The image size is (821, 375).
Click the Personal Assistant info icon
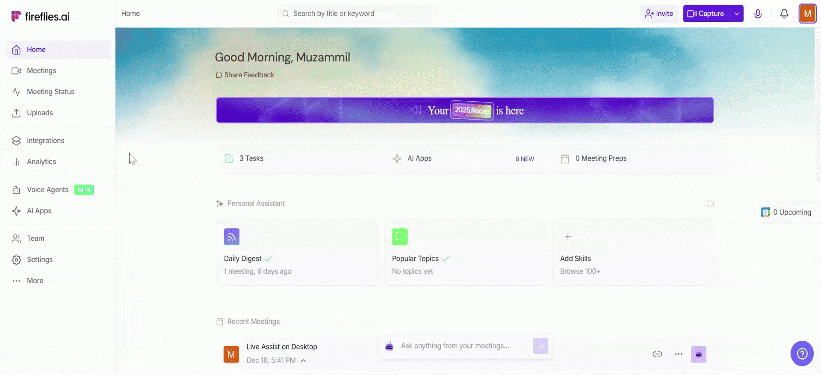[710, 204]
